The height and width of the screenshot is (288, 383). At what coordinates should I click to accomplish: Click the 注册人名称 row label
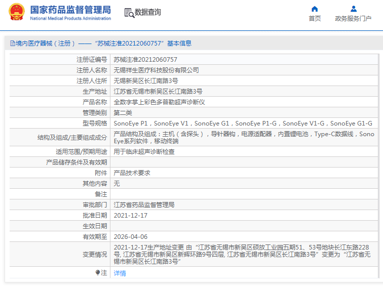point(92,70)
